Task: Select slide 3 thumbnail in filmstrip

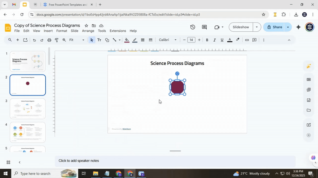Action: click(27, 109)
